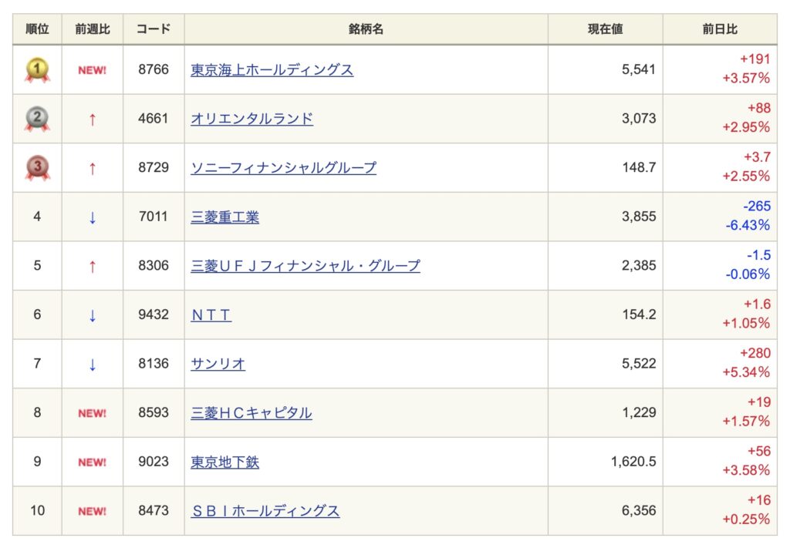Click the red up arrow for オリエンタルランド
790x548 pixels.
(93, 119)
